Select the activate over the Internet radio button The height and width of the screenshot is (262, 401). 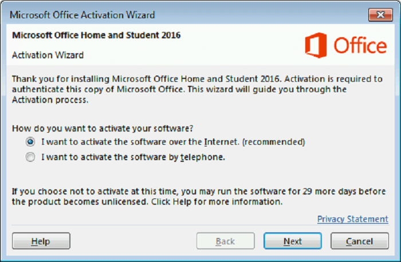[x=30, y=142]
